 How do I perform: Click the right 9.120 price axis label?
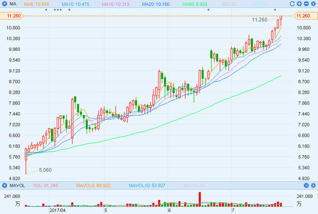(303, 71)
